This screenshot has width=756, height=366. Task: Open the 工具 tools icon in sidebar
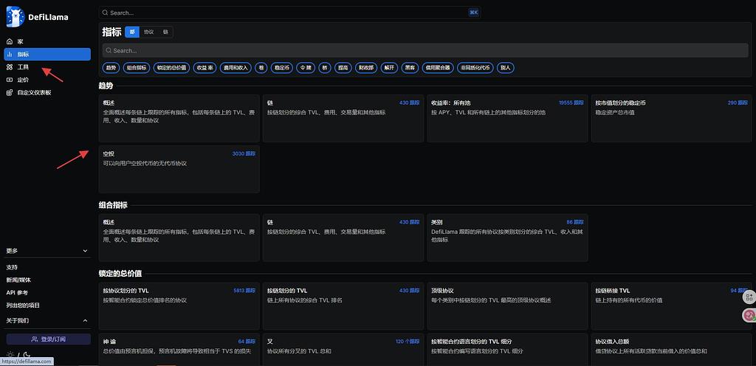[x=10, y=67]
